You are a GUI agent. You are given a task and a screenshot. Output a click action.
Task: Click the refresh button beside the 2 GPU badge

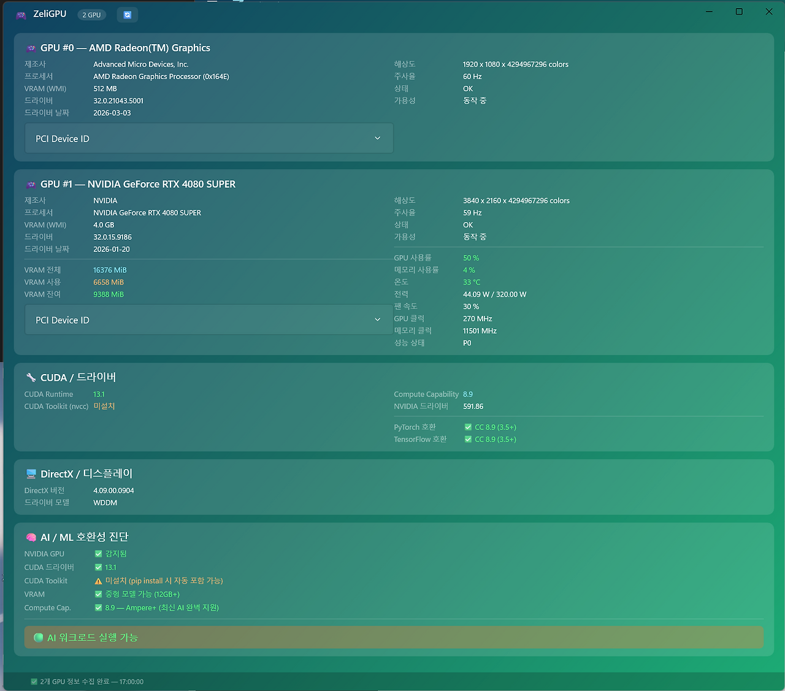pyautogui.click(x=128, y=15)
